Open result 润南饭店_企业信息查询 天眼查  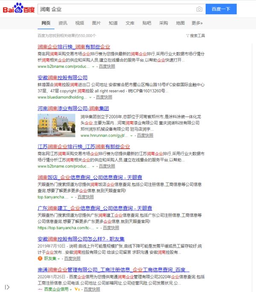90,177
